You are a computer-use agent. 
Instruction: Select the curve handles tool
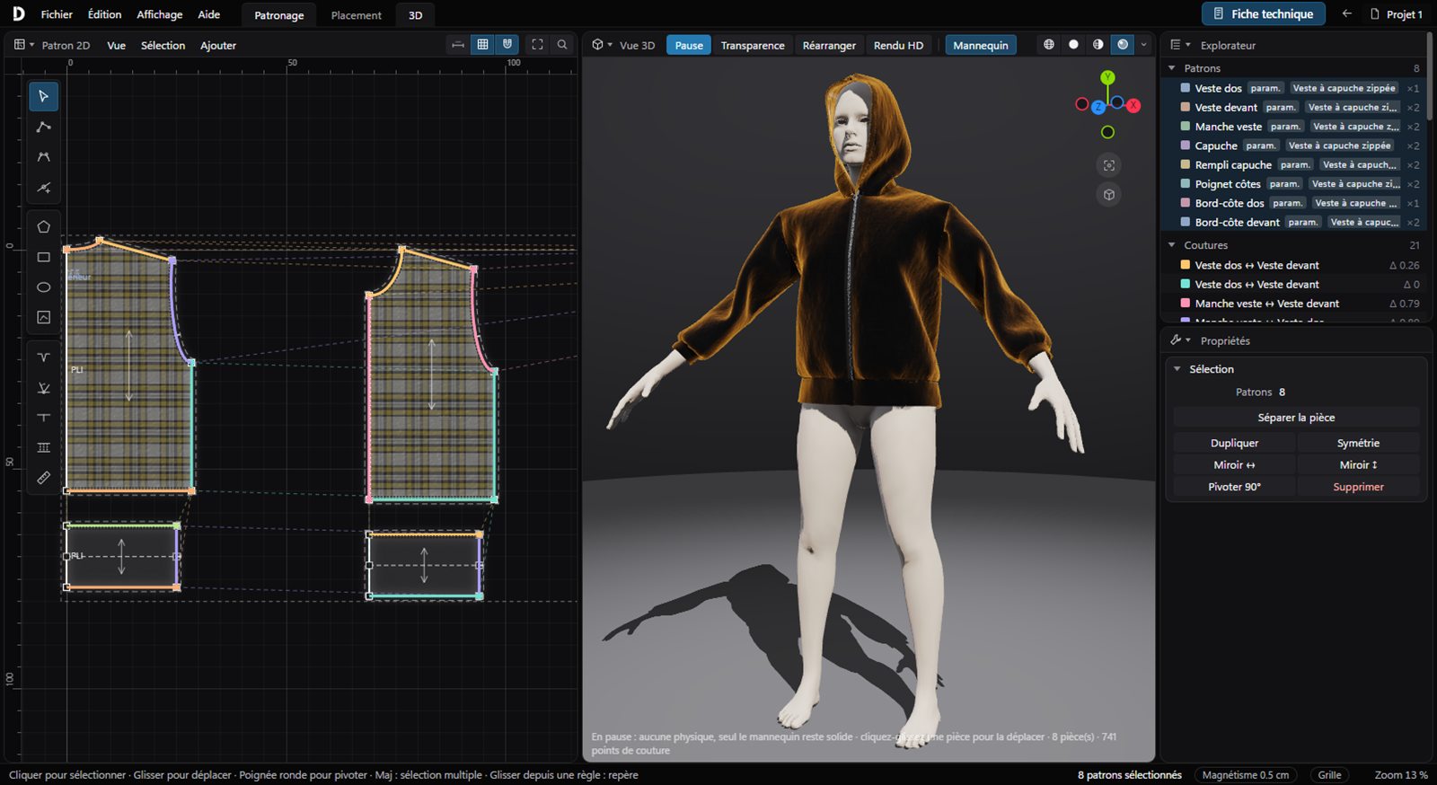43,157
